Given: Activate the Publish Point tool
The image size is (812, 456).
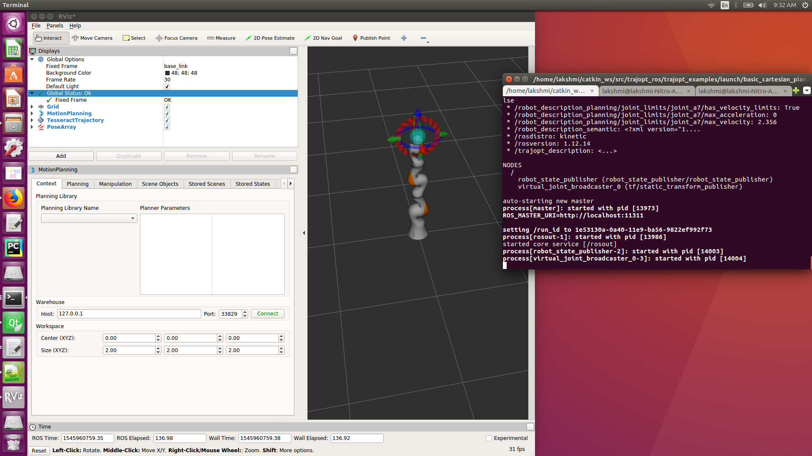Looking at the screenshot, I should (x=371, y=38).
